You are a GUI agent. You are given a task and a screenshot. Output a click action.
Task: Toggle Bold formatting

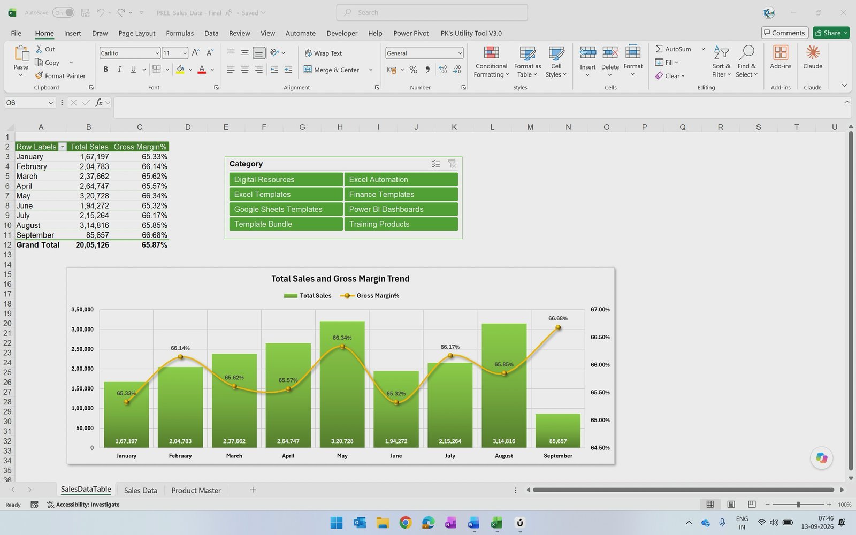click(106, 70)
